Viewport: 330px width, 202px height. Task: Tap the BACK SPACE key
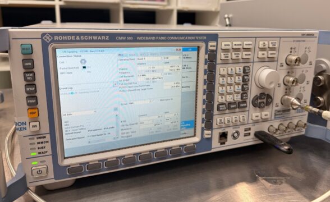222,107
